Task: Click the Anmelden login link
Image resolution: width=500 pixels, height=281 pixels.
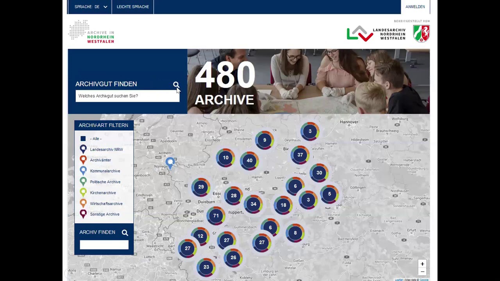Action: tap(415, 7)
